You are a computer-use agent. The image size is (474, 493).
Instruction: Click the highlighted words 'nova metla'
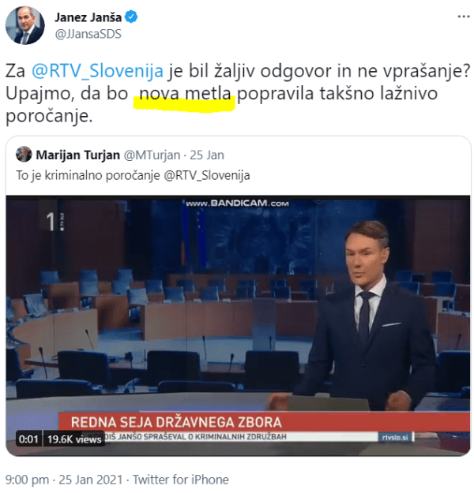185,95
